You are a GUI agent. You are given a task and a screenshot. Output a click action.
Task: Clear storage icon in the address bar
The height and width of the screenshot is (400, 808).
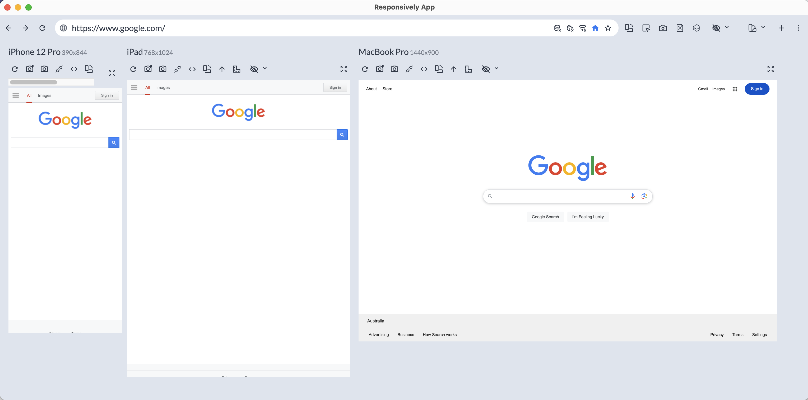coord(557,28)
